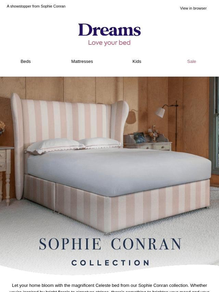219x292 pixels.
Task: Visit the Sale link
Action: [191, 62]
